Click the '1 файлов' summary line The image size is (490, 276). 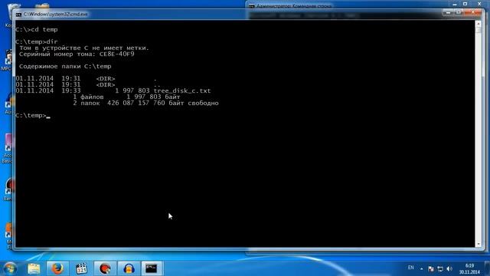[x=126, y=97]
